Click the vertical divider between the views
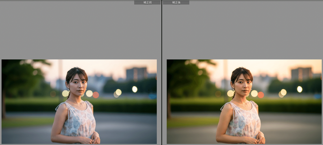Image resolution: width=323 pixels, height=145 pixels. [161, 73]
